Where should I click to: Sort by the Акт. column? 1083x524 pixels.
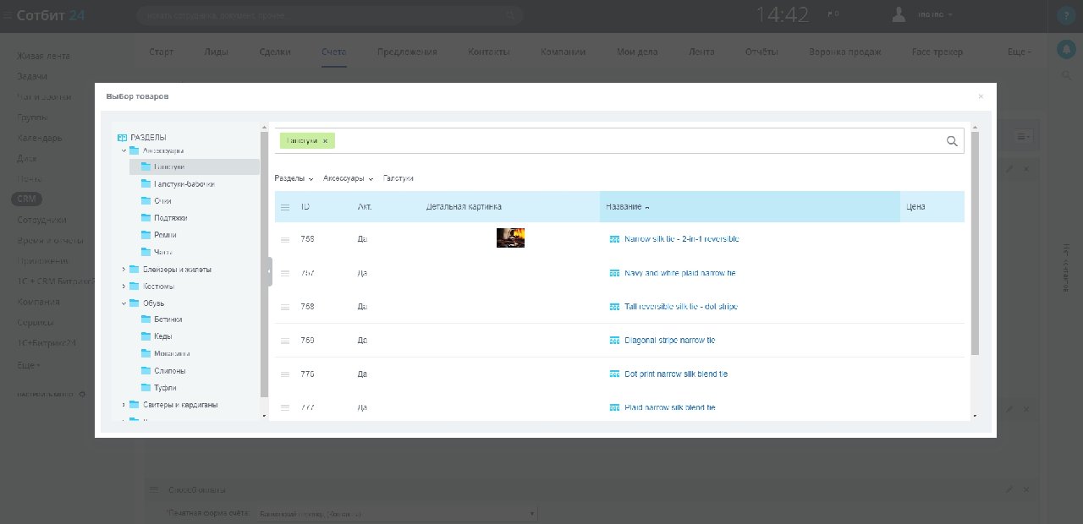pyautogui.click(x=366, y=207)
